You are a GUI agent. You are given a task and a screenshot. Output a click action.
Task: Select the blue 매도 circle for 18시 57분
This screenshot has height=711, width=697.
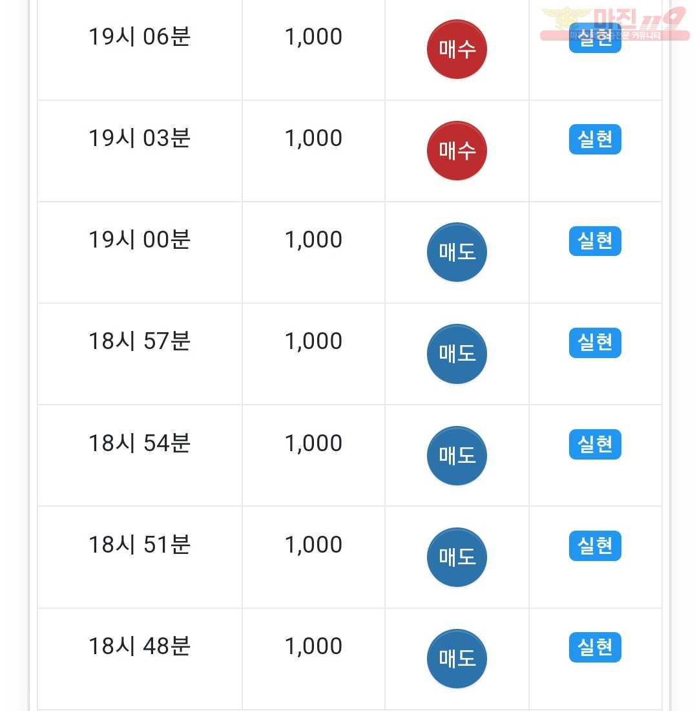coord(457,354)
